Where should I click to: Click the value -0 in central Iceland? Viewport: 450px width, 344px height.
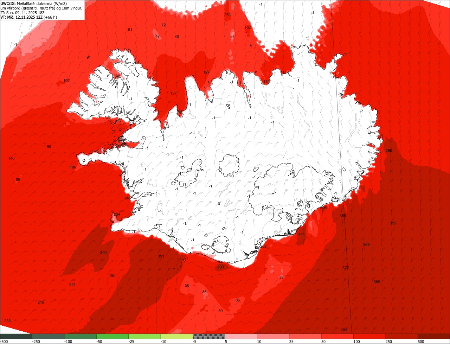click(218, 204)
